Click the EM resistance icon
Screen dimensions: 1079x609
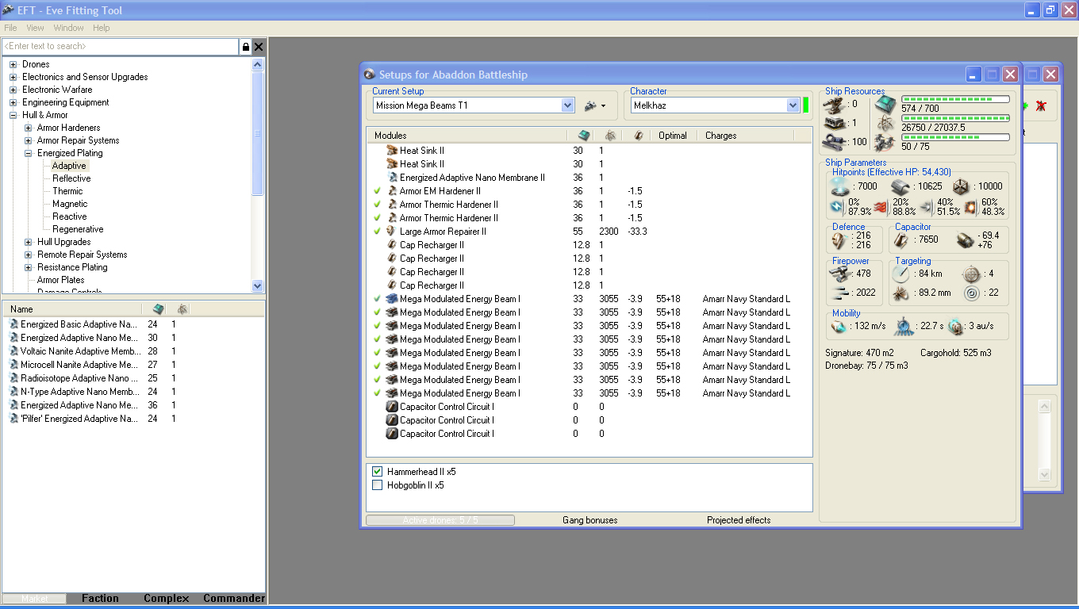click(837, 207)
